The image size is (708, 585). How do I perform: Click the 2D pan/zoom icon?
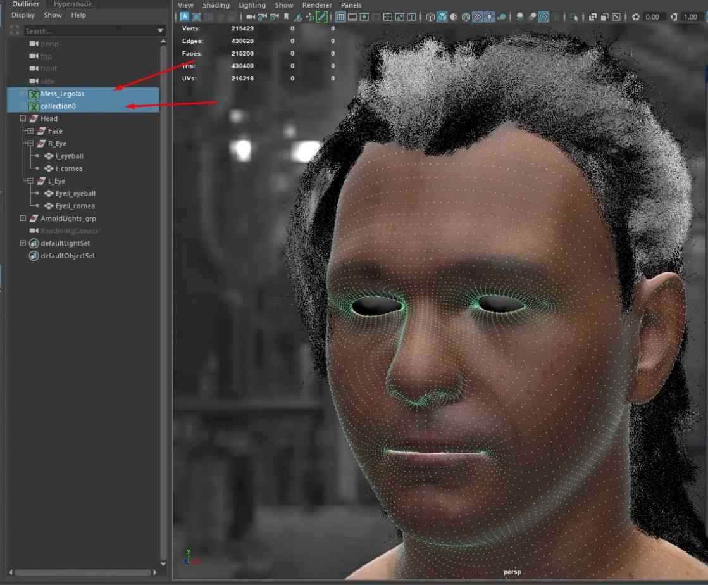click(310, 16)
